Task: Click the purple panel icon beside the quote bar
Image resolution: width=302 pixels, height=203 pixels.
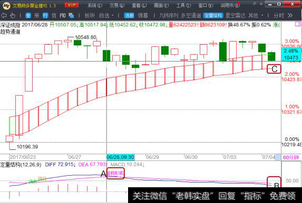Action: click(298, 24)
